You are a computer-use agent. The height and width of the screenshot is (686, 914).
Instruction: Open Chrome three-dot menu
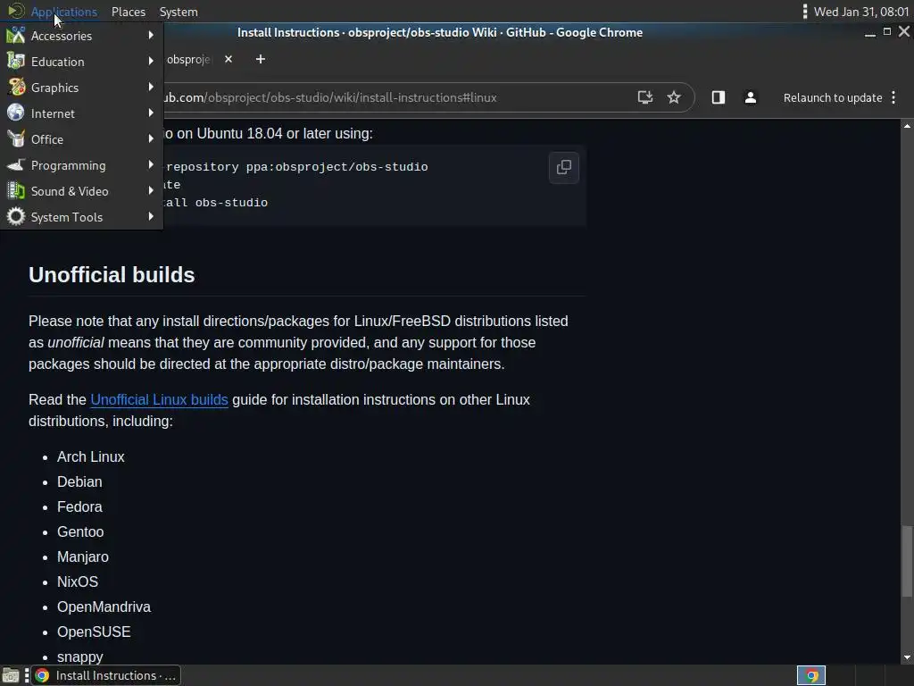[893, 97]
